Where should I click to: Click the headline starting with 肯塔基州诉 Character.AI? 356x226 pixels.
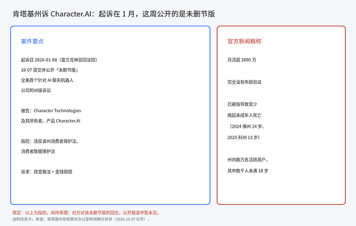click(x=114, y=14)
